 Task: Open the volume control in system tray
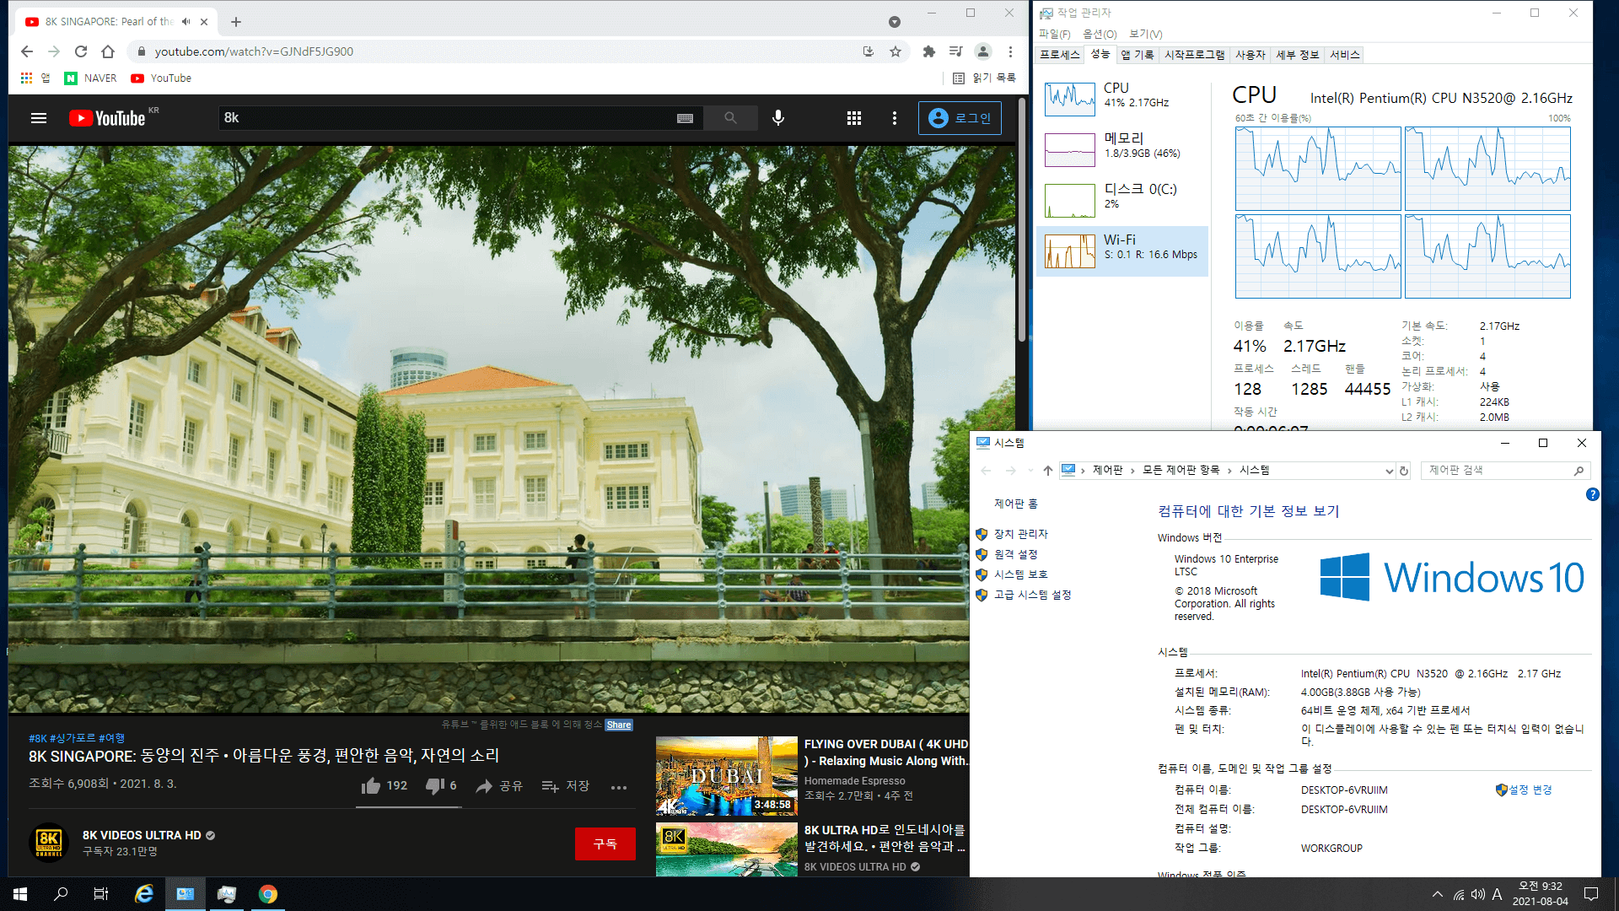(x=1477, y=894)
